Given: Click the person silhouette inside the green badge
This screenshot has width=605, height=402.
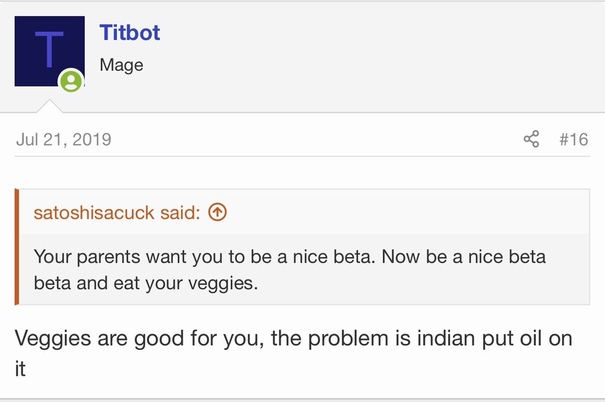Looking at the screenshot, I should click(x=71, y=82).
